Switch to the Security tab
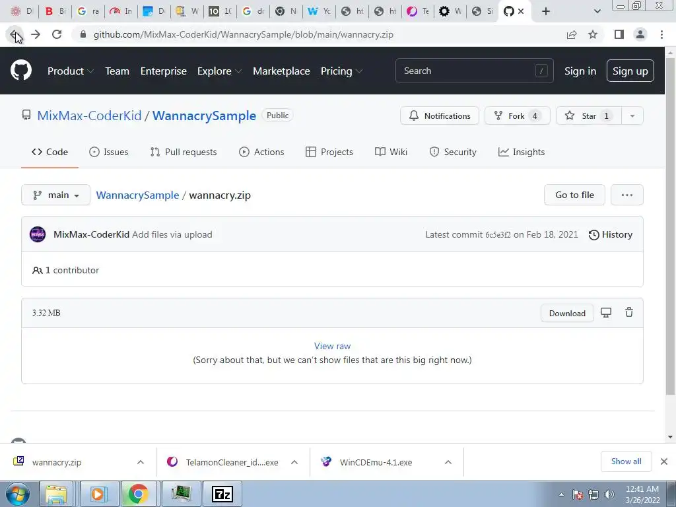 453,152
